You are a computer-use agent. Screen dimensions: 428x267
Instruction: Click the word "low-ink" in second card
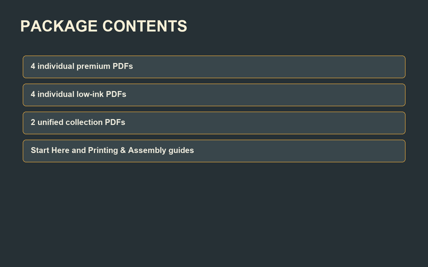pyautogui.click(x=90, y=94)
